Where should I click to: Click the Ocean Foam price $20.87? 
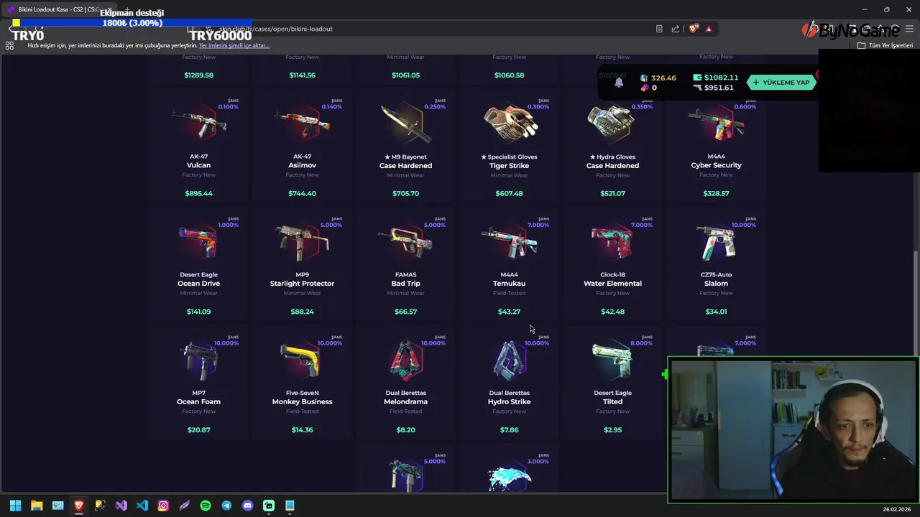[199, 429]
